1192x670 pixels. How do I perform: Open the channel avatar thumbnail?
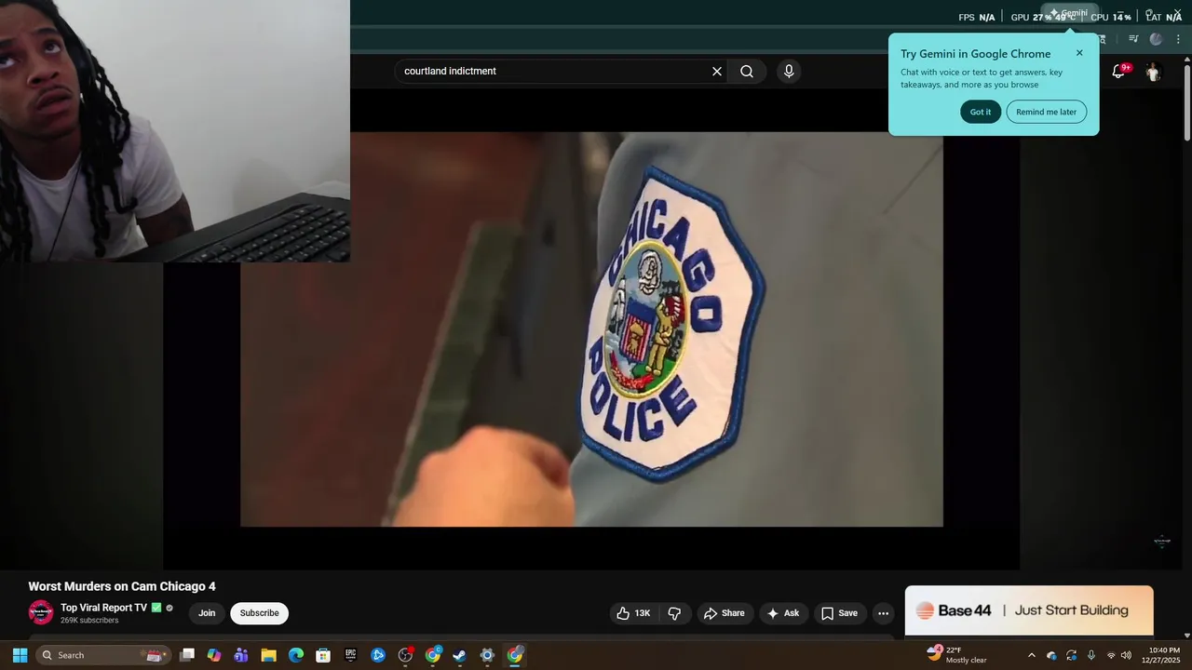tap(41, 612)
